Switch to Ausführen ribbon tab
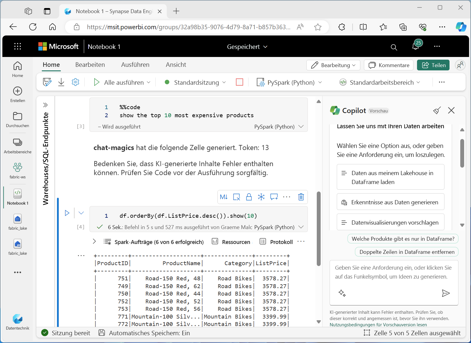This screenshot has width=471, height=343. [135, 65]
